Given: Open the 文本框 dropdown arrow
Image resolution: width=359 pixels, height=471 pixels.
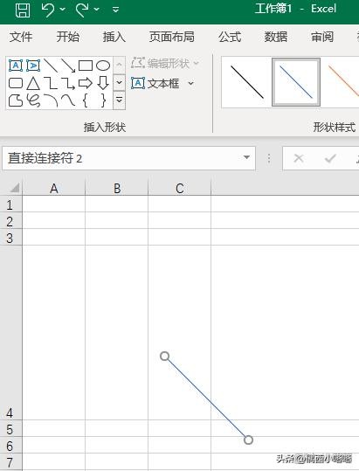Looking at the screenshot, I should [191, 83].
